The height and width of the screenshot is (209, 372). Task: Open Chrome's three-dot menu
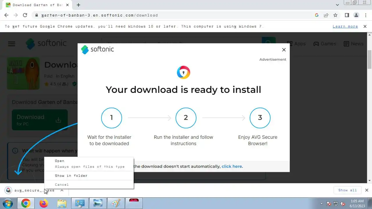[366, 15]
